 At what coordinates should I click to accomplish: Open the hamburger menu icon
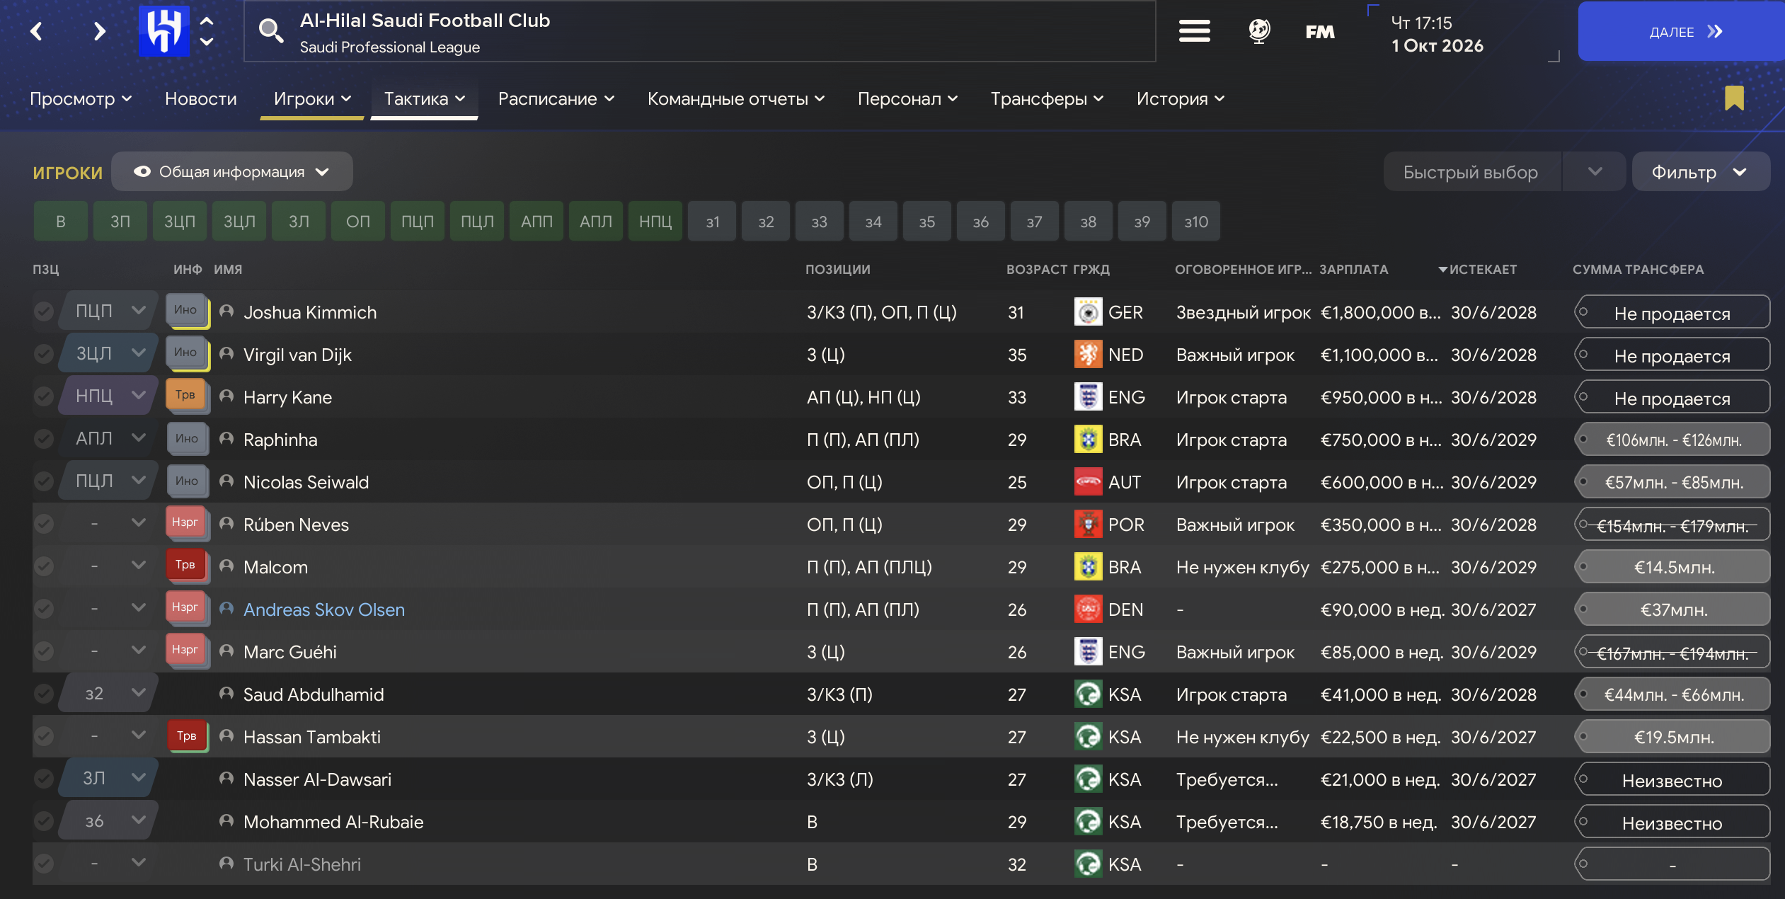pos(1194,31)
